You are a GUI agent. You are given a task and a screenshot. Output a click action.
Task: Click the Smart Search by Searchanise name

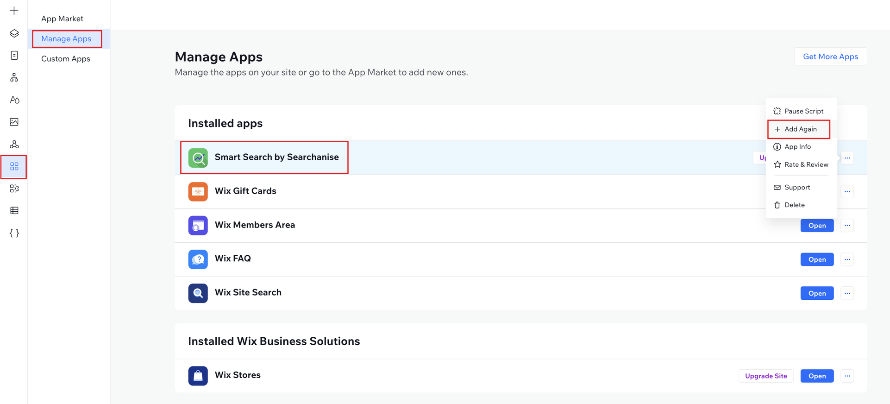tap(276, 157)
